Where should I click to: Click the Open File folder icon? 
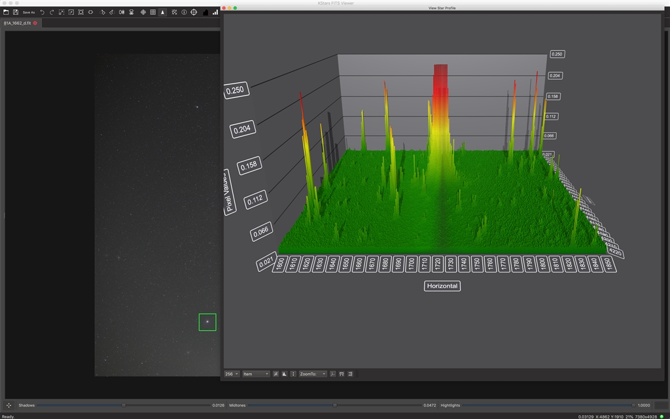6,12
